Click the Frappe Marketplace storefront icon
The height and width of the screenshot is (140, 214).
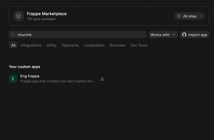(19, 16)
